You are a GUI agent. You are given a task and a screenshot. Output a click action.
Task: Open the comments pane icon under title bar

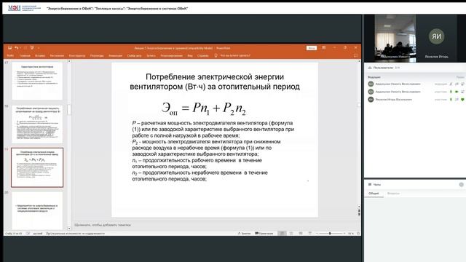pos(356,55)
